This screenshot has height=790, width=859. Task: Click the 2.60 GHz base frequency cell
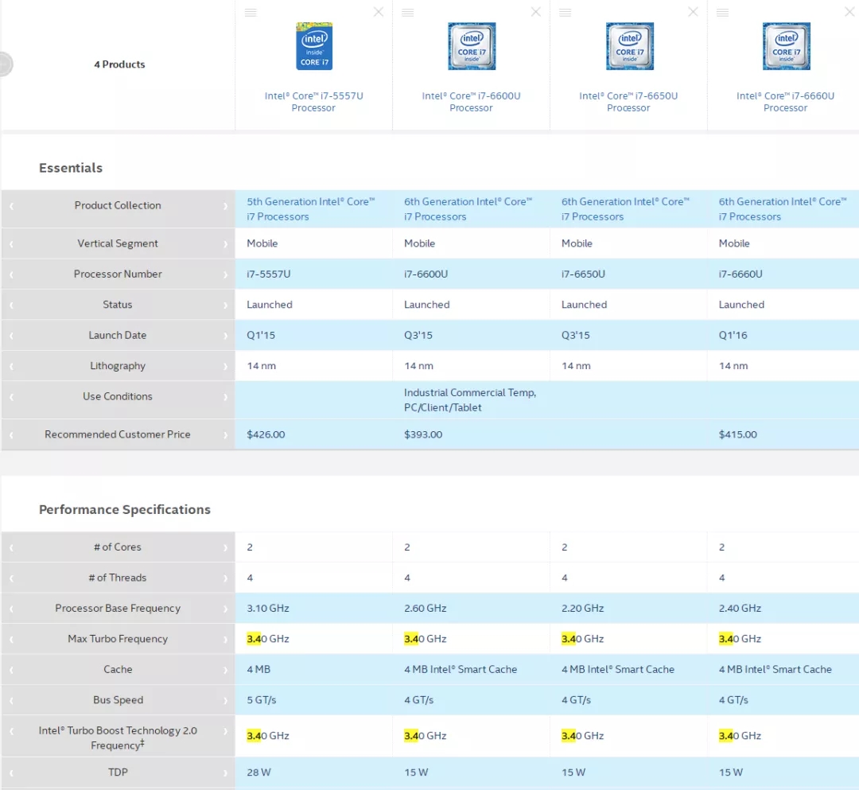tap(425, 608)
